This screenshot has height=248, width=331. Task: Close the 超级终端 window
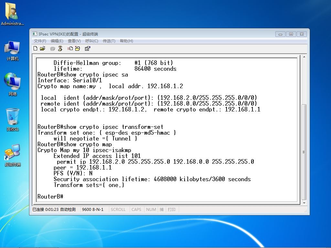pos(302,34)
